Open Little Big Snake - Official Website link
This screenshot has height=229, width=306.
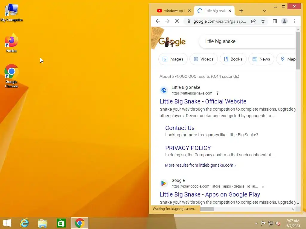point(203,101)
